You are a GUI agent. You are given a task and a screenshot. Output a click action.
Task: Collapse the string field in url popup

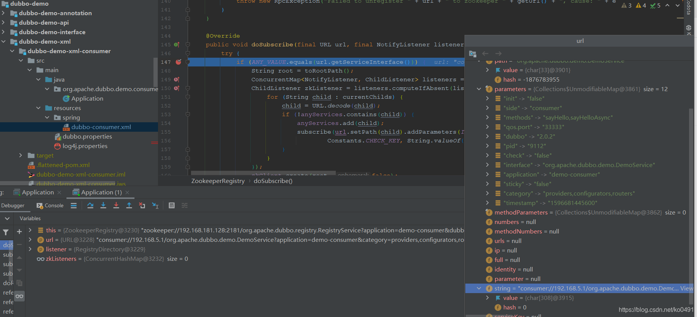coord(479,288)
